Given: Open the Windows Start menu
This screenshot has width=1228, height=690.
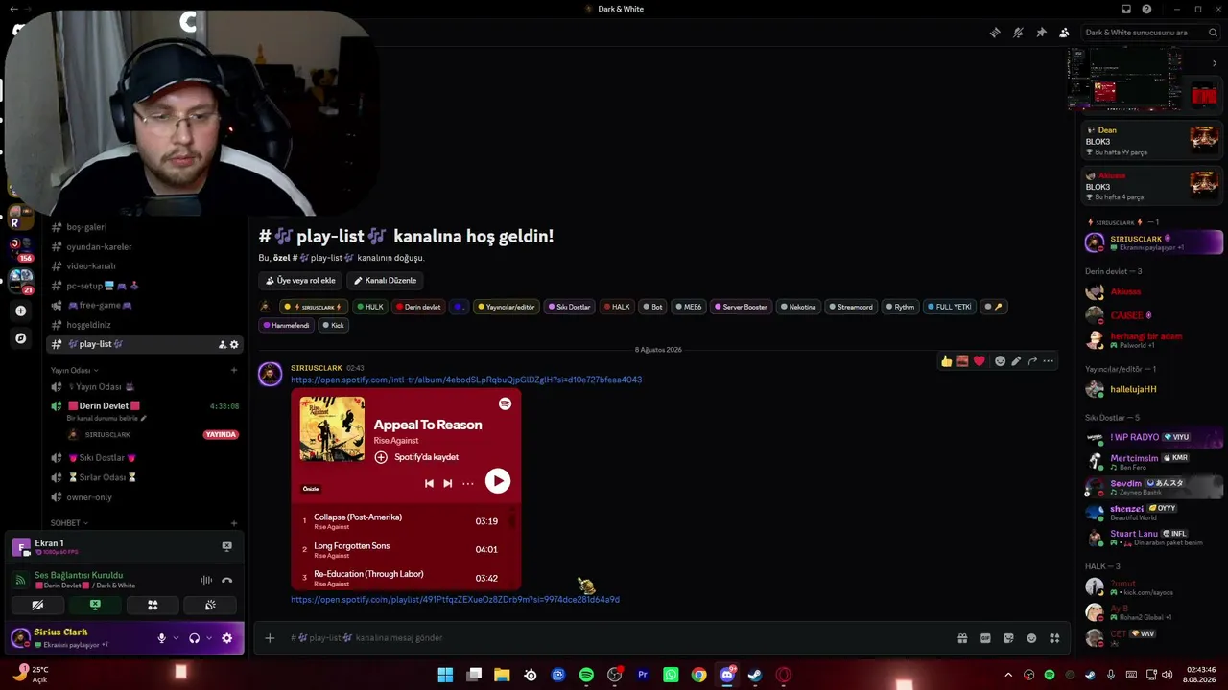Looking at the screenshot, I should (445, 675).
